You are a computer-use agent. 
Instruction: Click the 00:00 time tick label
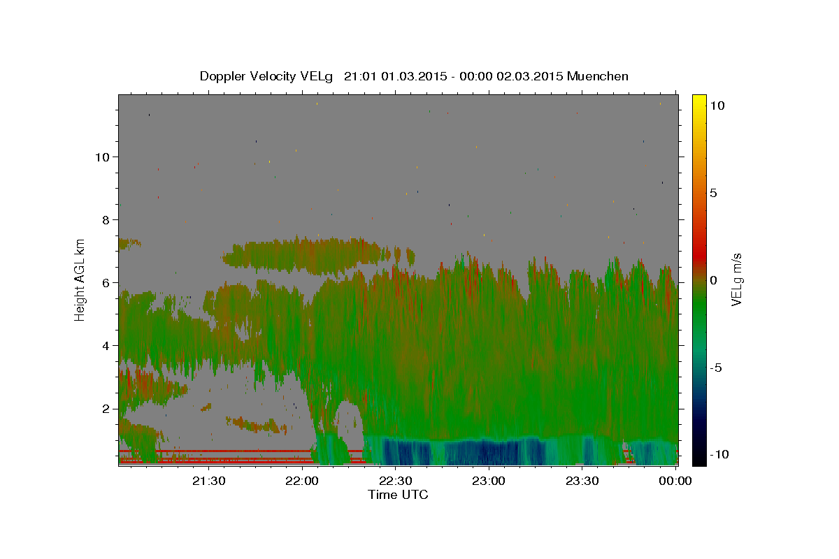coord(675,480)
